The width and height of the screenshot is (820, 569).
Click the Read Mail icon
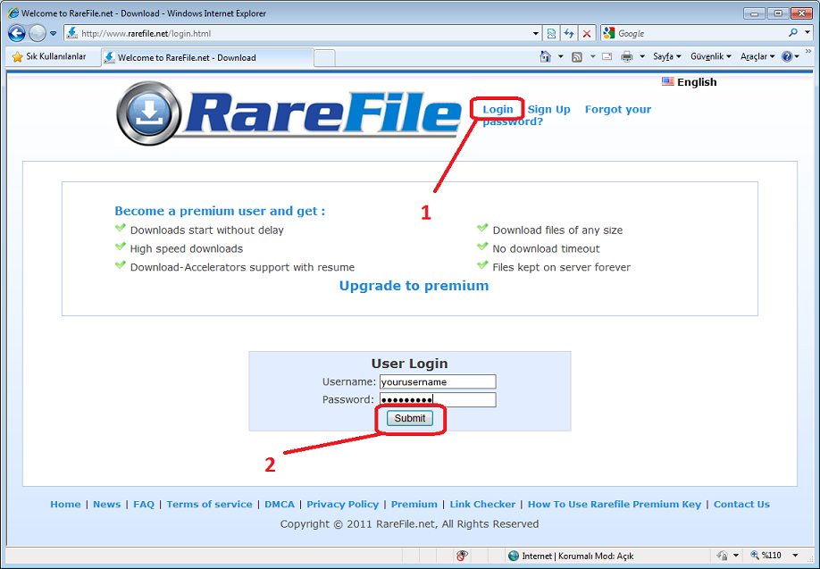click(x=607, y=56)
